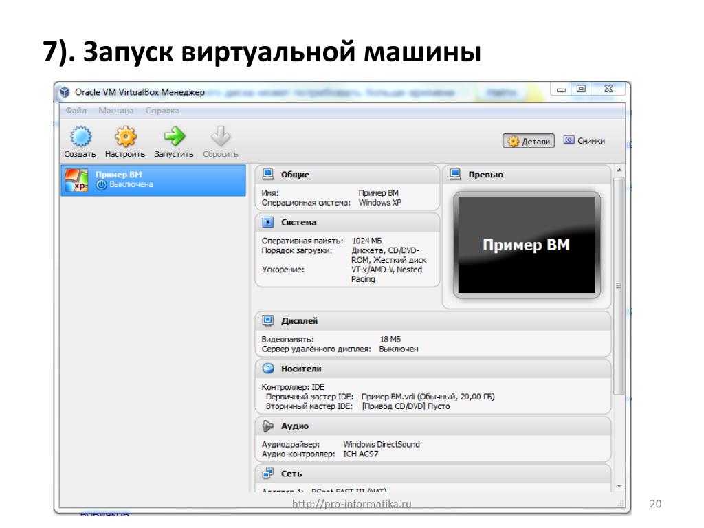Screen dimensions: 704x528
Task: Open the Справка menu
Action: 162,111
